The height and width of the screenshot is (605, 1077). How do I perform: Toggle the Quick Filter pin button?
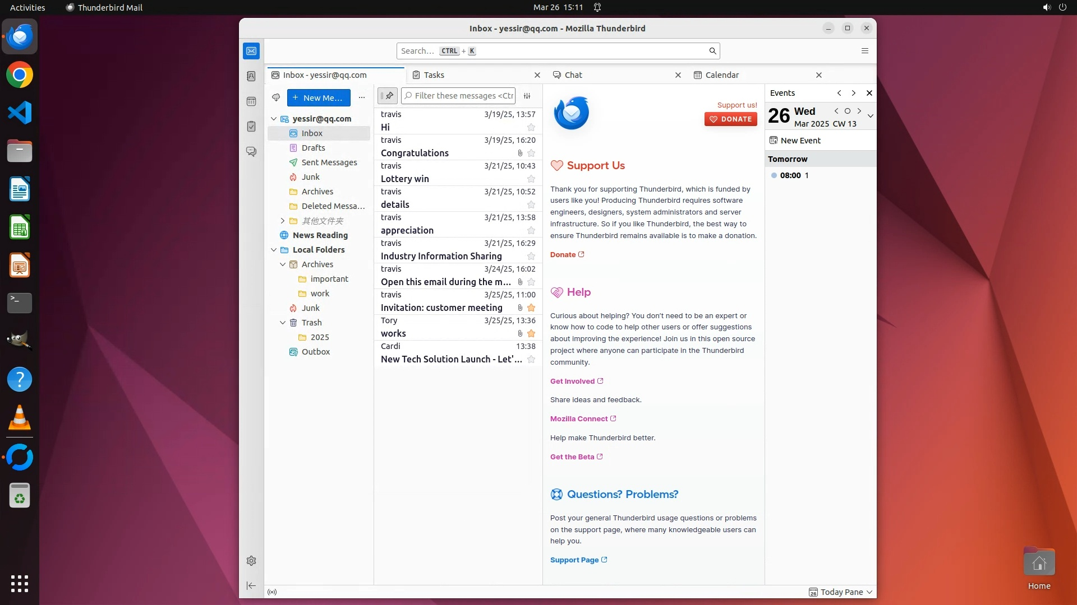pos(388,96)
